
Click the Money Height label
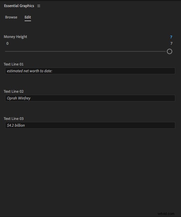point(15,37)
